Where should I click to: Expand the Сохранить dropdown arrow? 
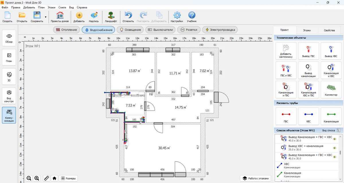(46, 17)
